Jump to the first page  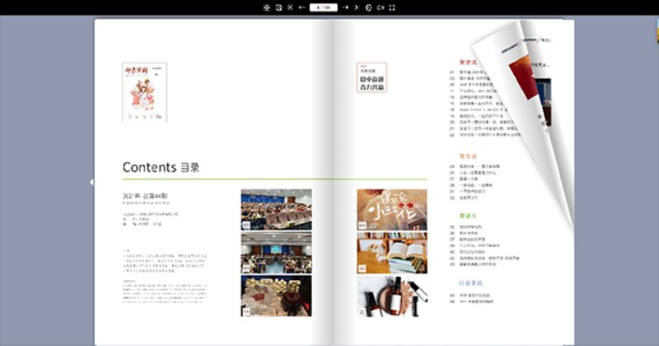[290, 7]
